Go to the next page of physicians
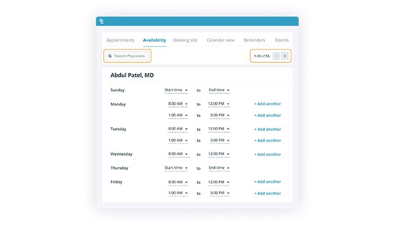This screenshot has height=225, width=394. tap(285, 56)
